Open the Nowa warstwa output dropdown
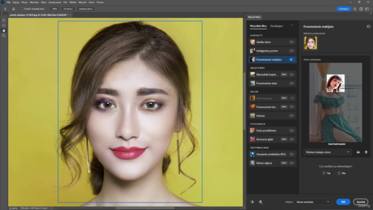 [x=313, y=202]
